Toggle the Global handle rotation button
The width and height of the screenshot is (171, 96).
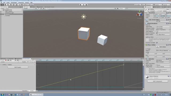31,5
